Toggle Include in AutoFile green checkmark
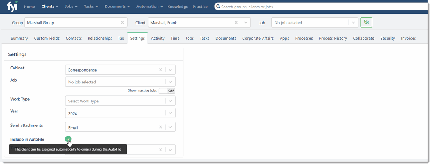This screenshot has width=432, height=166. 68,139
